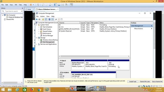
Task: Close the Library panel
Action: point(22,8)
